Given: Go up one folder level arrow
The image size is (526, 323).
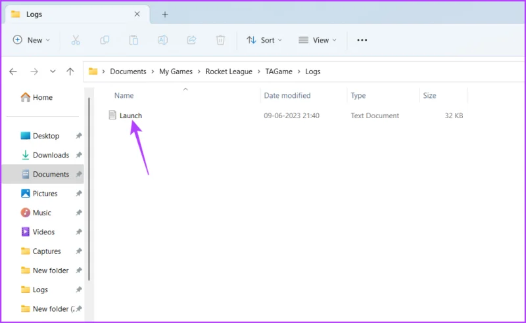Looking at the screenshot, I should 70,72.
